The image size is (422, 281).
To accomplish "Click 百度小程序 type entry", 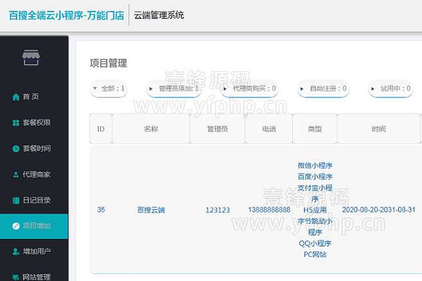I will point(315,177).
